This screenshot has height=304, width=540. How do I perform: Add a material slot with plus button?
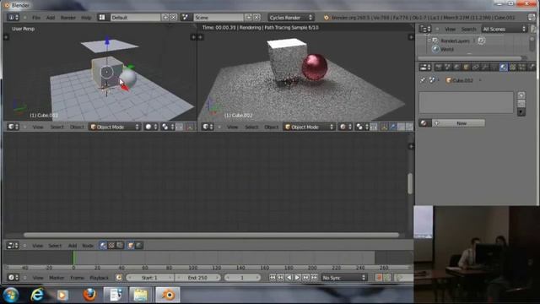(521, 95)
